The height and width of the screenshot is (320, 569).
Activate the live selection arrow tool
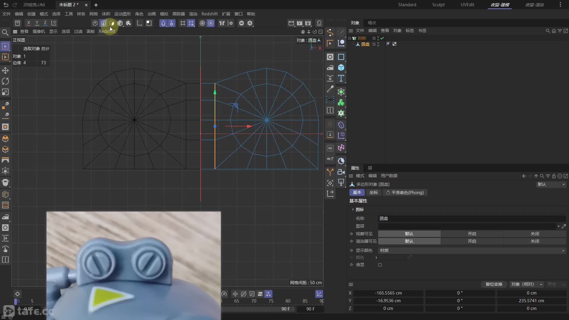click(x=5, y=46)
